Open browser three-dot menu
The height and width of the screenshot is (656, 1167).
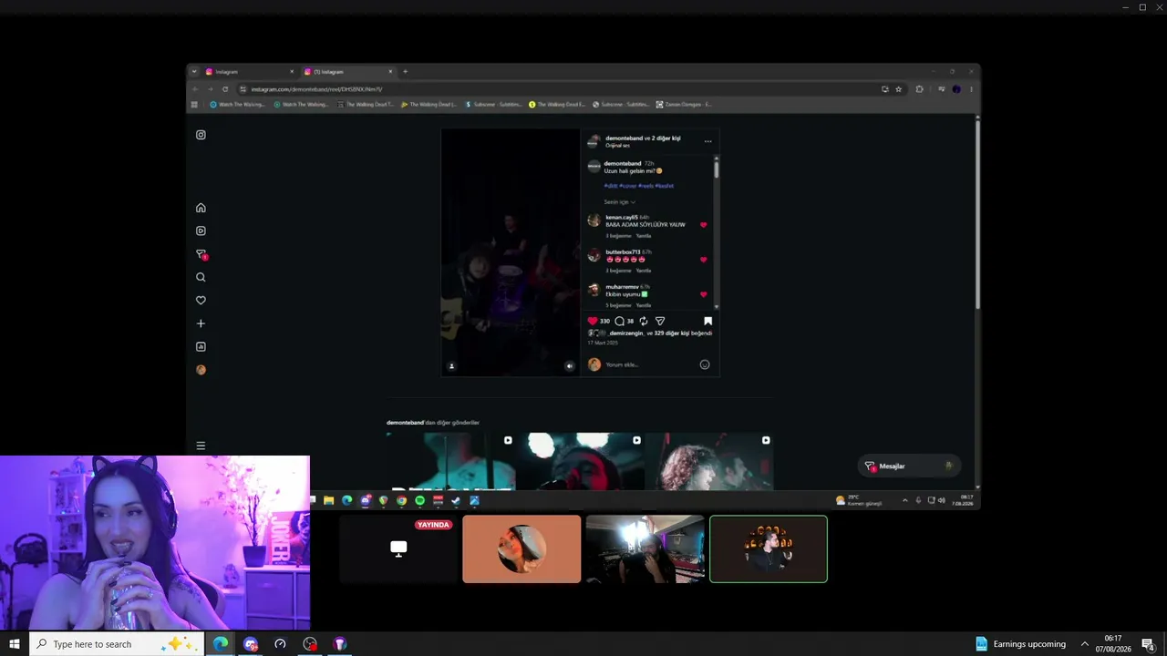coord(971,89)
